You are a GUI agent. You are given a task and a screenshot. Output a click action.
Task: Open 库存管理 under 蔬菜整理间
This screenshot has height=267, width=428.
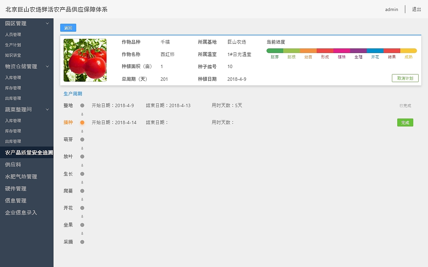click(x=13, y=131)
